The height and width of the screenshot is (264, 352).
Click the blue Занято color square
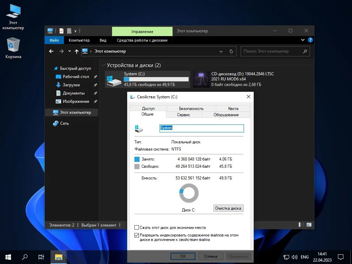(137, 159)
